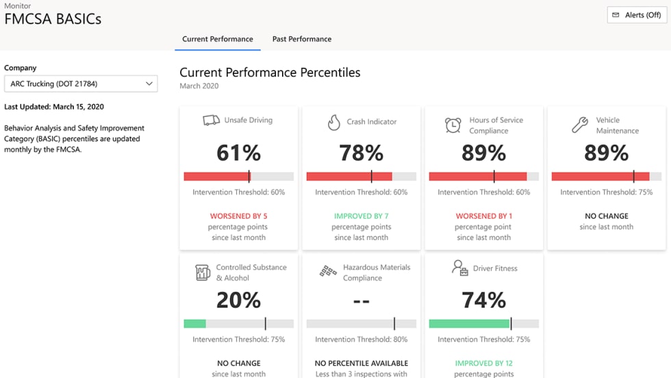This screenshot has height=378, width=671.
Task: Click the Crash Indicator 78% progress bar
Action: (x=361, y=176)
